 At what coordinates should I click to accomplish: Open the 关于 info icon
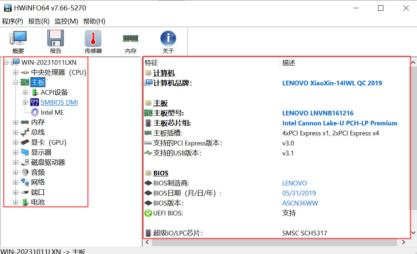pyautogui.click(x=168, y=41)
